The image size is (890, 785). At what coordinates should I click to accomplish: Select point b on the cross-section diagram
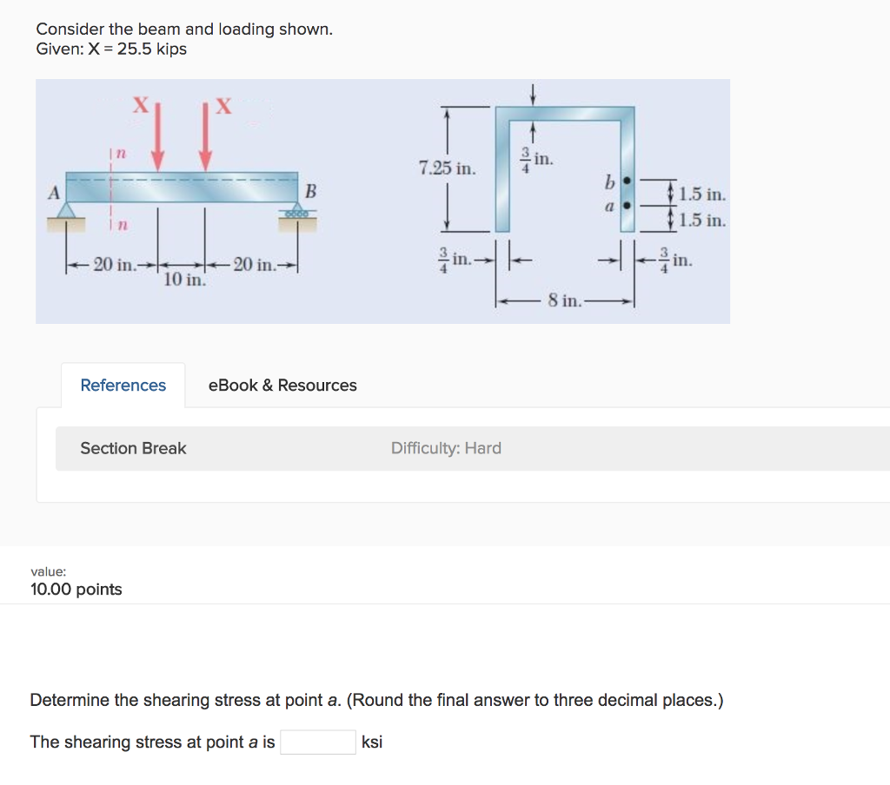[x=625, y=182]
